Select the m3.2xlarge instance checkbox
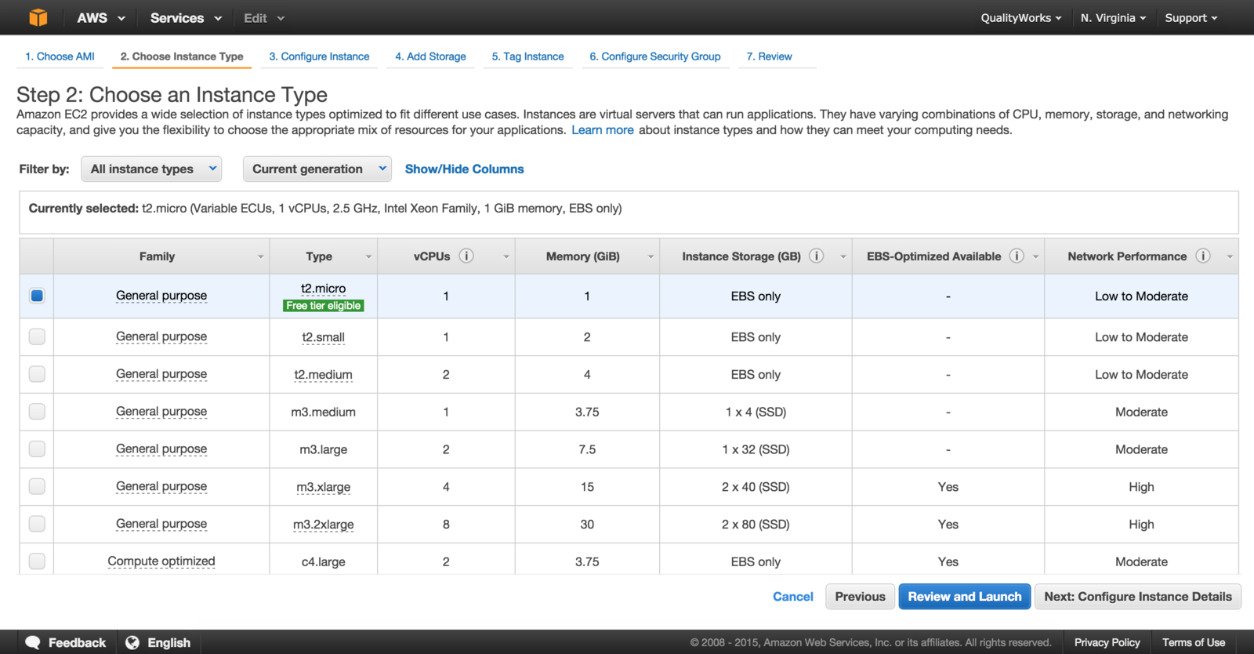 tap(37, 524)
